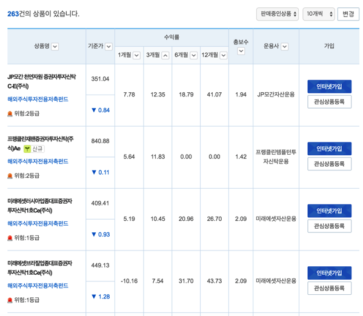Select base price 449.13
363x316 pixels.
[100, 265]
